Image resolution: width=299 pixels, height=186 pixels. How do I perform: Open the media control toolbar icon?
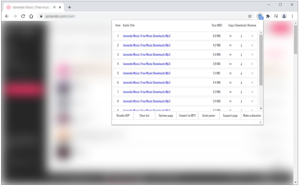(276, 16)
